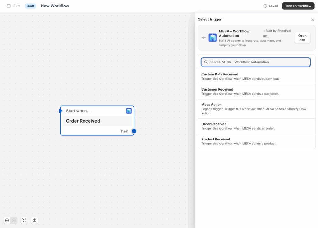Select the Mesa Action legacy trigger
The width and height of the screenshot is (318, 228).
(257, 109)
